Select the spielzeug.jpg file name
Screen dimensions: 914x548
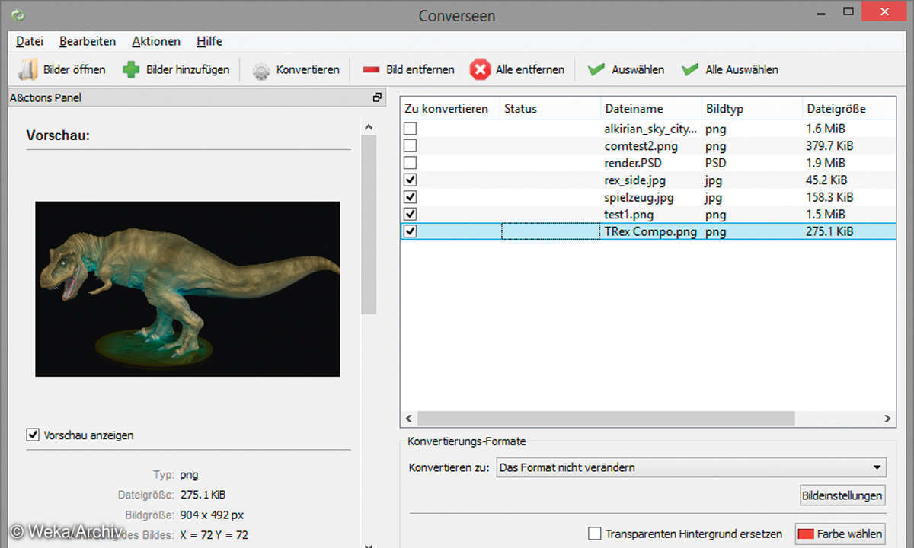(x=639, y=197)
